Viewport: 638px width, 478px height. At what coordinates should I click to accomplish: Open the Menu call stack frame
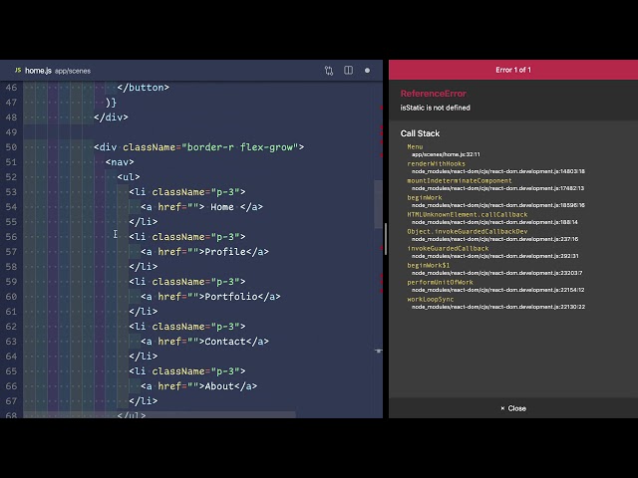(x=415, y=146)
